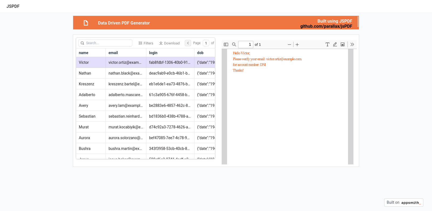Viewport: 432px width, 211px height.
Task: Click the PDF zoom out minus button
Action: (x=289, y=44)
